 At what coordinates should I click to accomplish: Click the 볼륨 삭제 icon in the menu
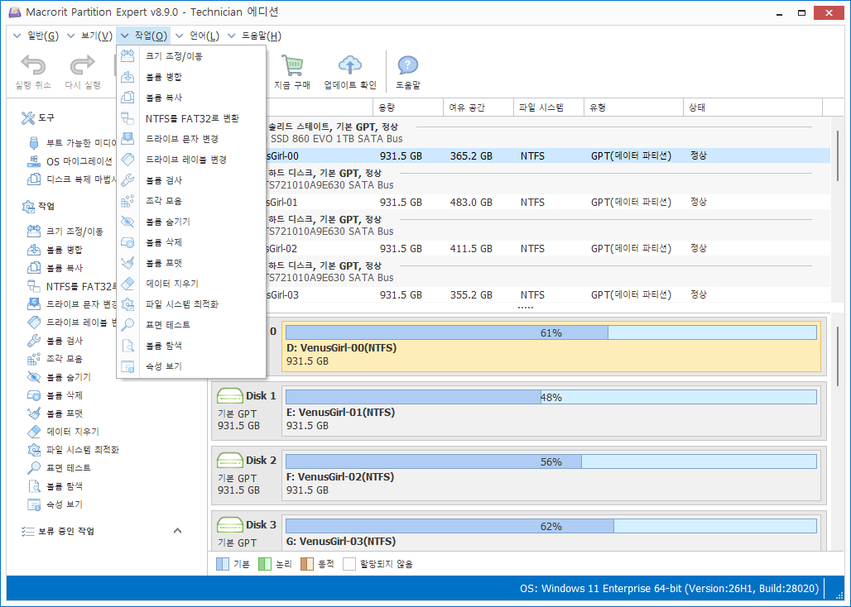click(127, 241)
